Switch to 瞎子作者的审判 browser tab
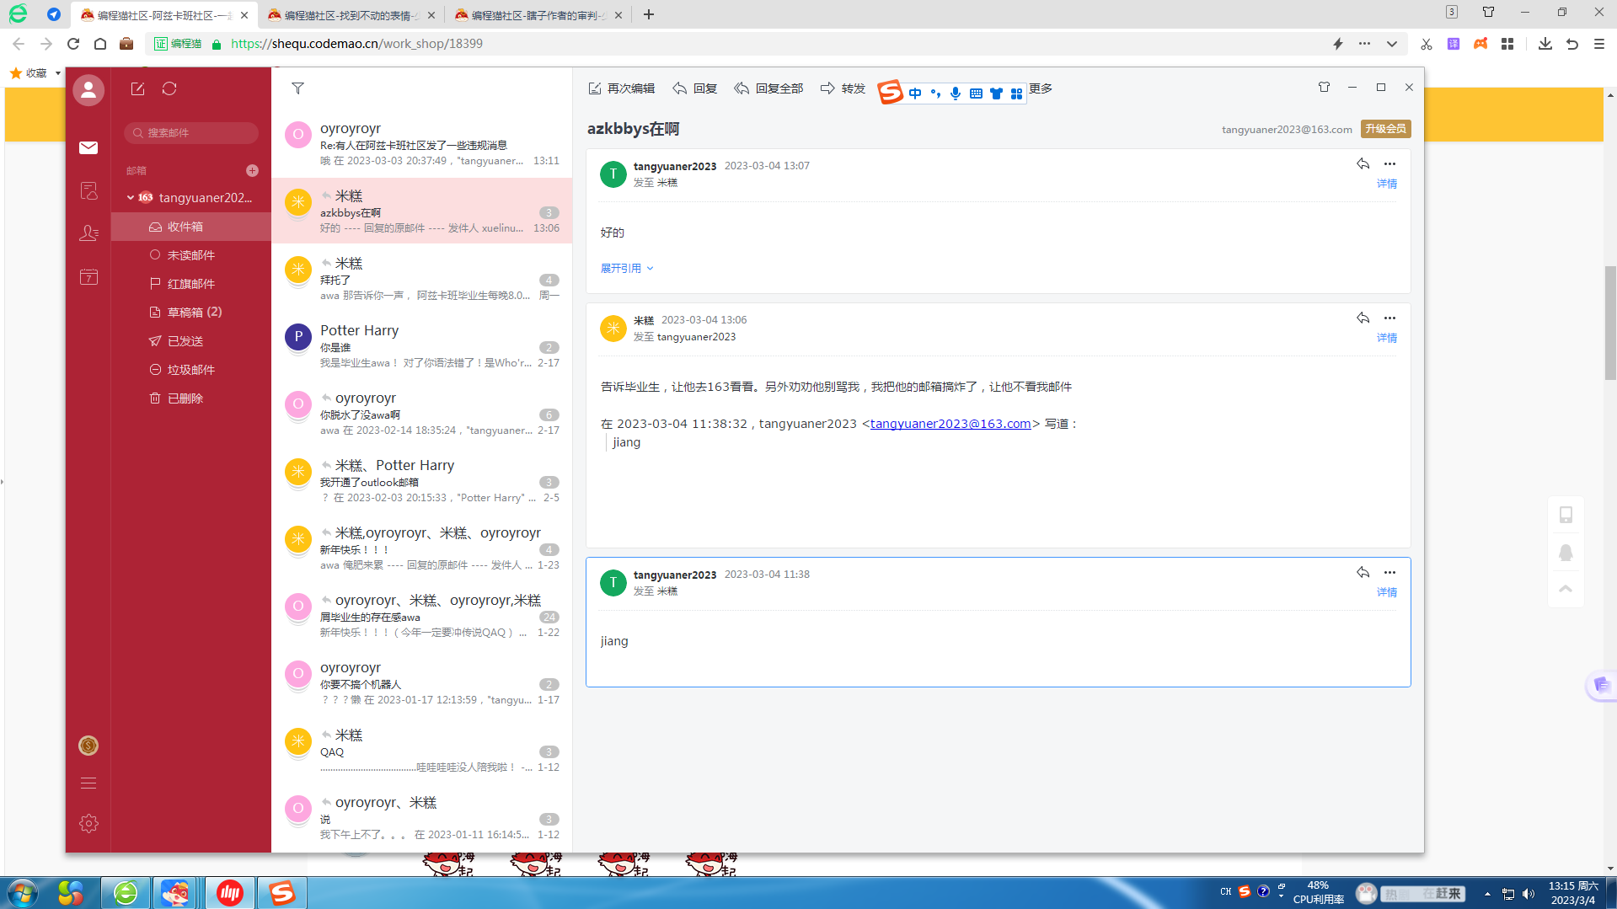Image resolution: width=1617 pixels, height=909 pixels. tap(538, 15)
